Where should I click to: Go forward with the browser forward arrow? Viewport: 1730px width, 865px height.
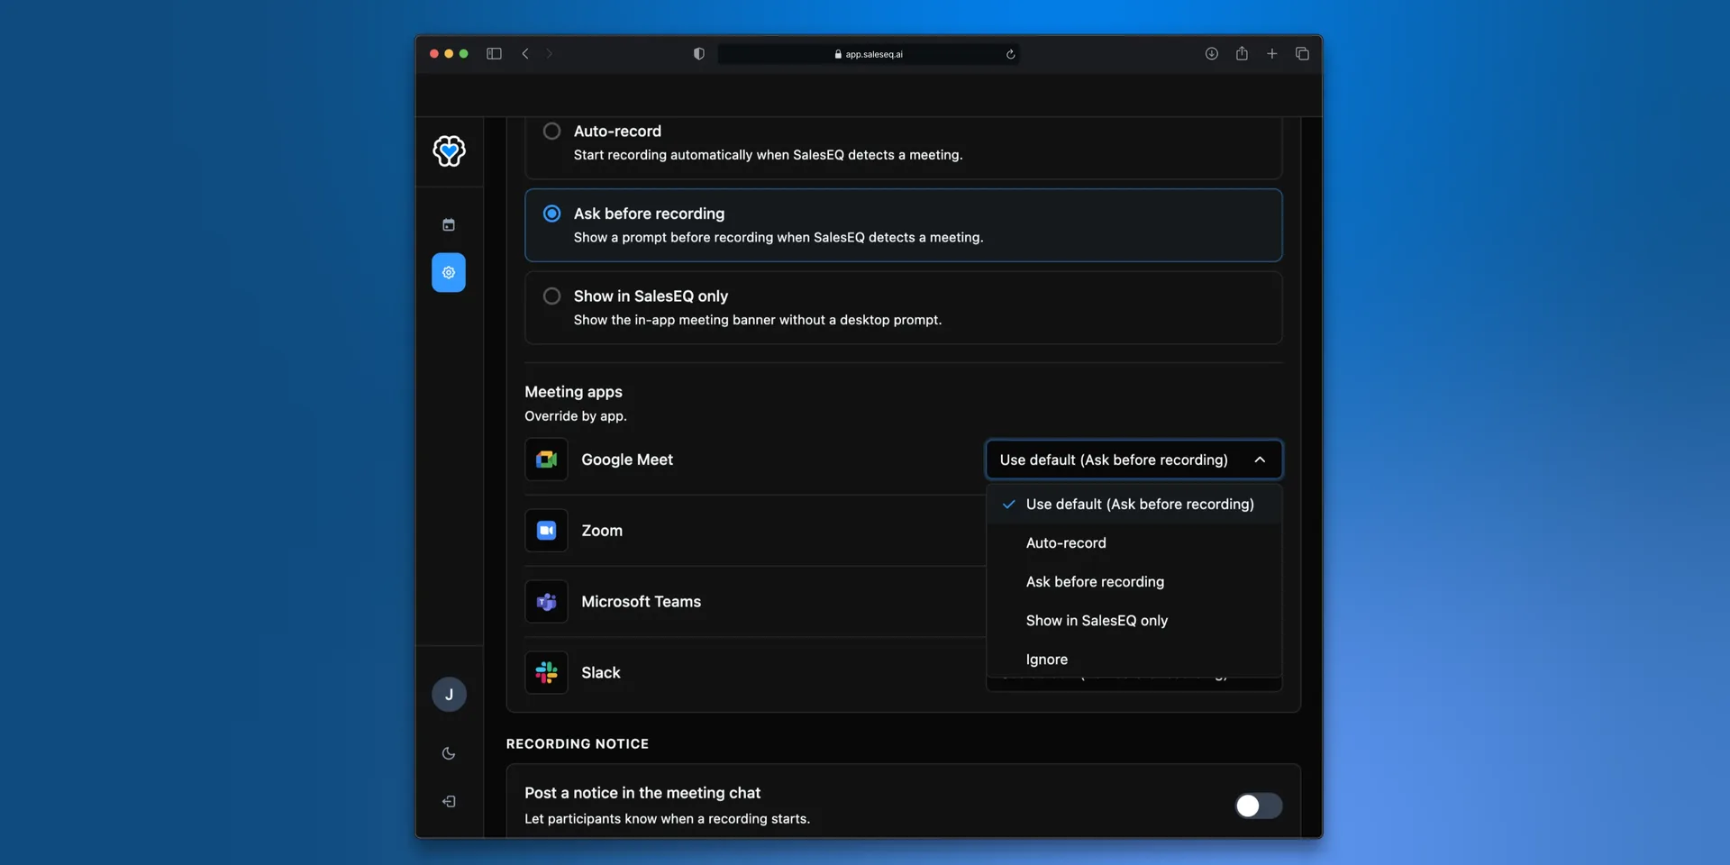(x=549, y=54)
